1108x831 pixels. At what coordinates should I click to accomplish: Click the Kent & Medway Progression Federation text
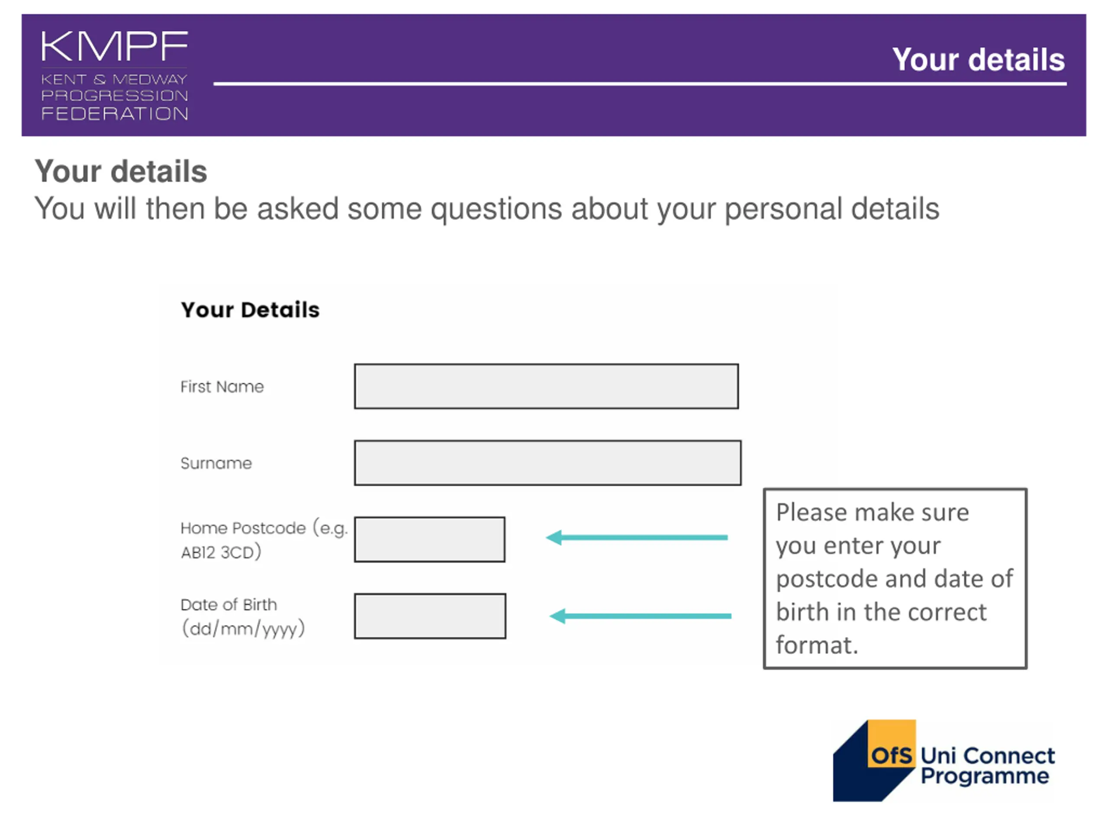click(115, 97)
